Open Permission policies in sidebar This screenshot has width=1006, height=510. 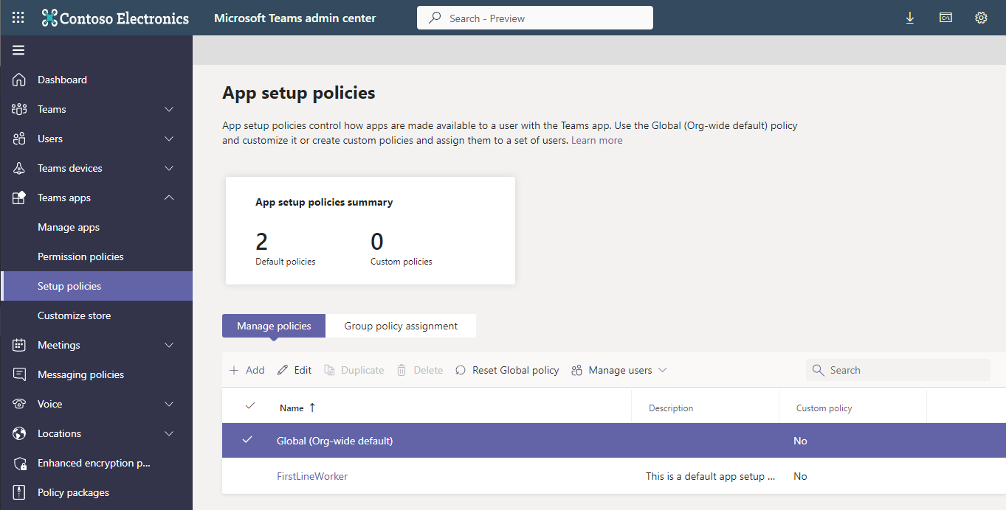coord(80,256)
